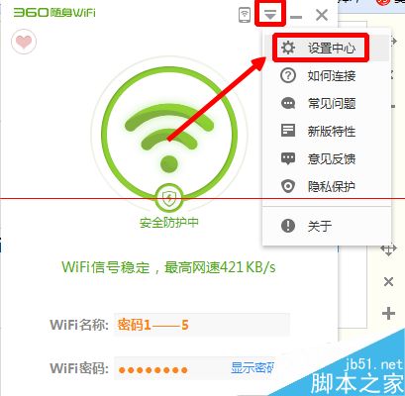Click the 隐私保护 shield icon
Screen dimensions: 405x396
288,186
